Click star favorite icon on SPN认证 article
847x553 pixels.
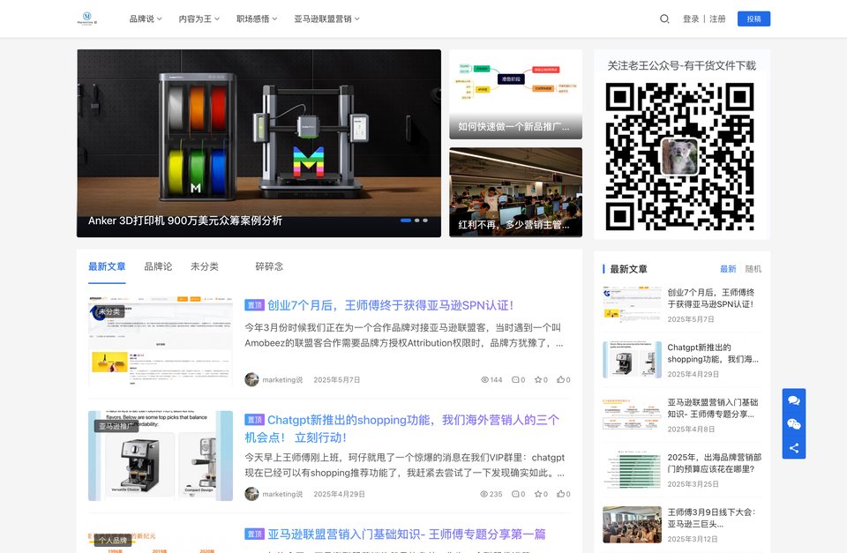[538, 379]
